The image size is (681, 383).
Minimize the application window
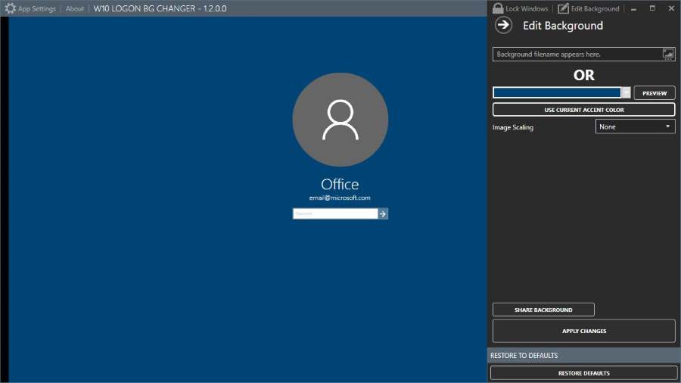pyautogui.click(x=633, y=8)
